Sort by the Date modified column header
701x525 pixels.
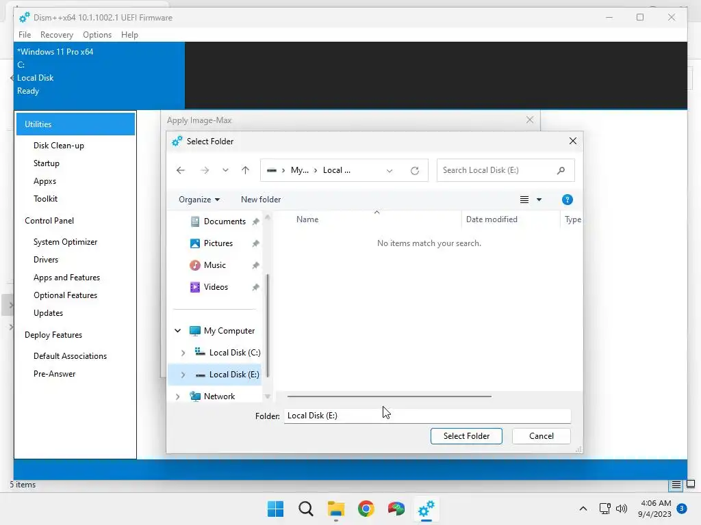point(492,219)
